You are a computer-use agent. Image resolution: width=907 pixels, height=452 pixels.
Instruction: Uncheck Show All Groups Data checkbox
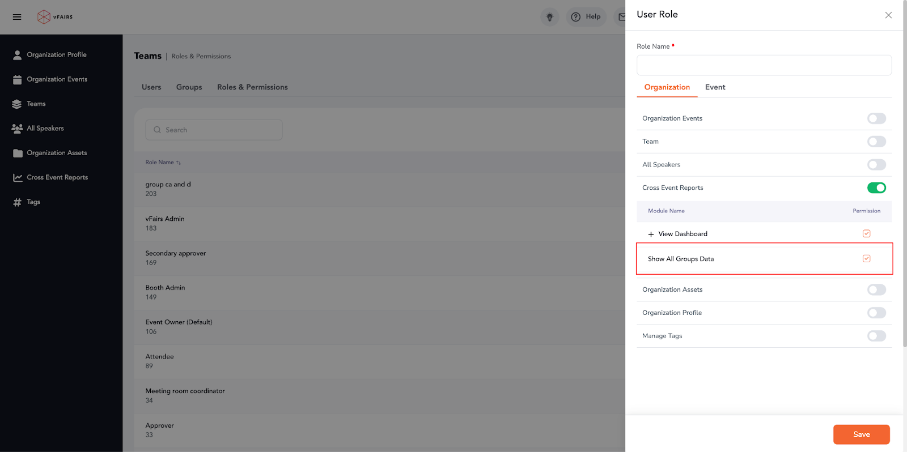coord(866,259)
